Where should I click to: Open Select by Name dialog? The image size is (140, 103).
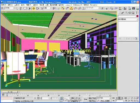coord(21,8)
